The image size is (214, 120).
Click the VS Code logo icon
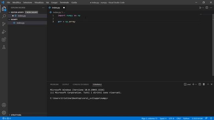pos(3,2)
